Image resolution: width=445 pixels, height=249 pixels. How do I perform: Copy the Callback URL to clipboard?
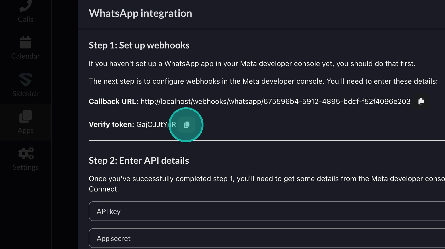[421, 101]
